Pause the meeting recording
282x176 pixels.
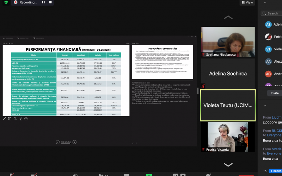pyautogui.click(x=44, y=2)
